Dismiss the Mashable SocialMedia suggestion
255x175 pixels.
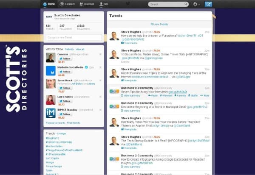(100, 67)
